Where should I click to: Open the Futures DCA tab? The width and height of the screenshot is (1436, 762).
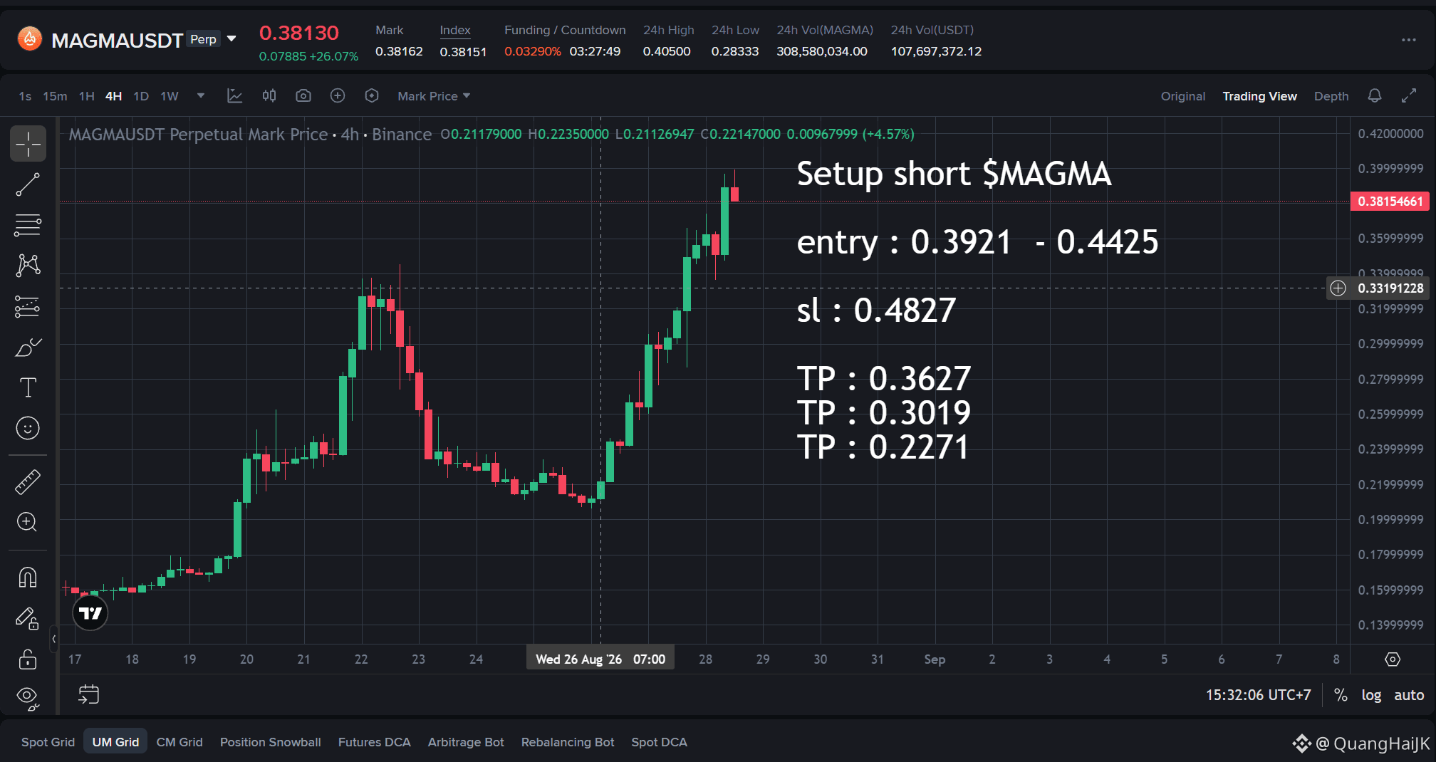(375, 742)
